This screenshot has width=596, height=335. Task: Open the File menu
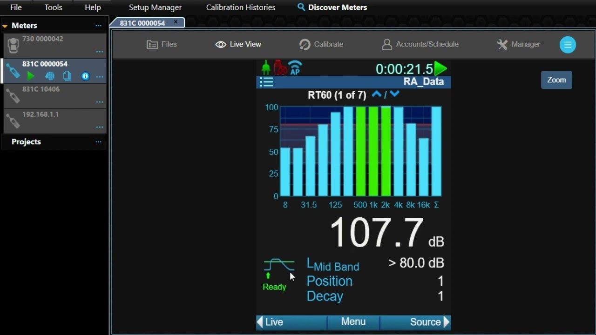coord(16,7)
